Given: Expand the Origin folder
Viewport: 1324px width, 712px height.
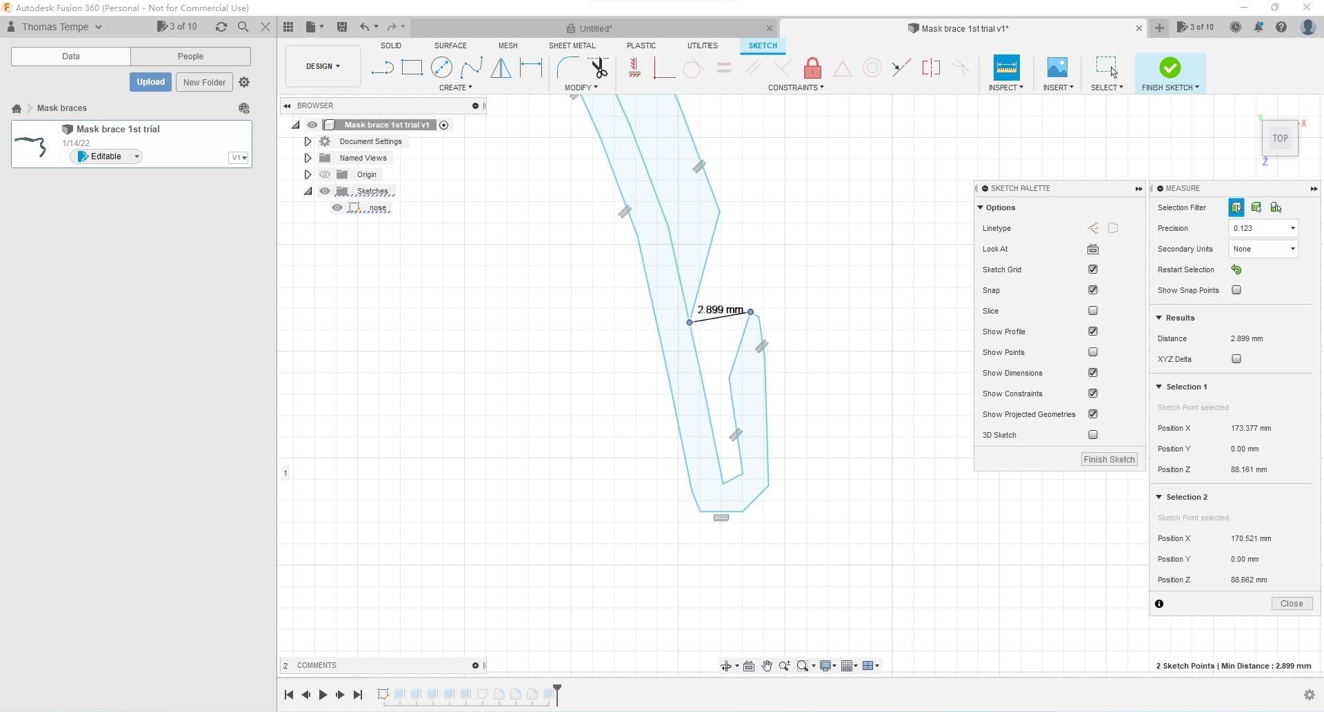Looking at the screenshot, I should tap(308, 174).
